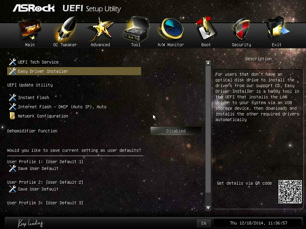This screenshot has width=306, height=229.
Task: Click the QR code image
Action: [290, 192]
